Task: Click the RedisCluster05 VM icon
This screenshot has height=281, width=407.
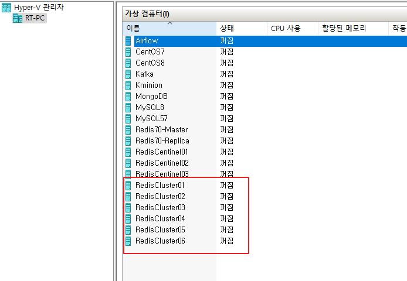Action: point(128,230)
